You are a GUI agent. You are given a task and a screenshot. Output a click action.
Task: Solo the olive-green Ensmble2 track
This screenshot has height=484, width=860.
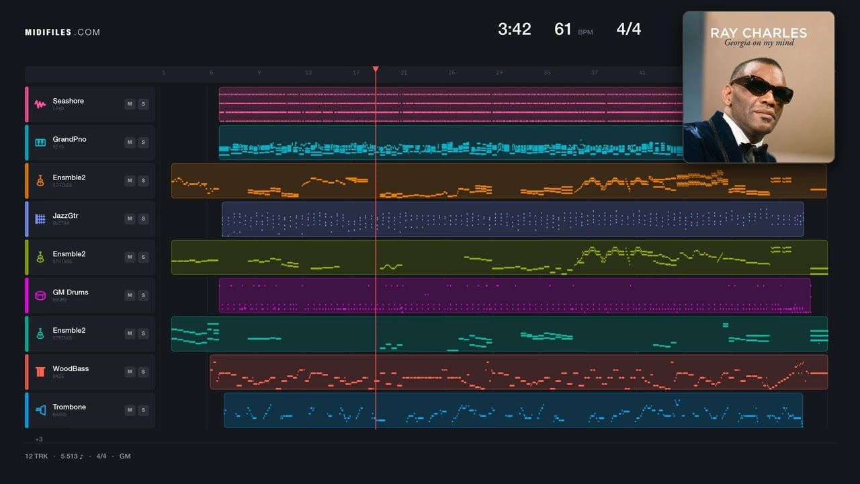(x=143, y=257)
